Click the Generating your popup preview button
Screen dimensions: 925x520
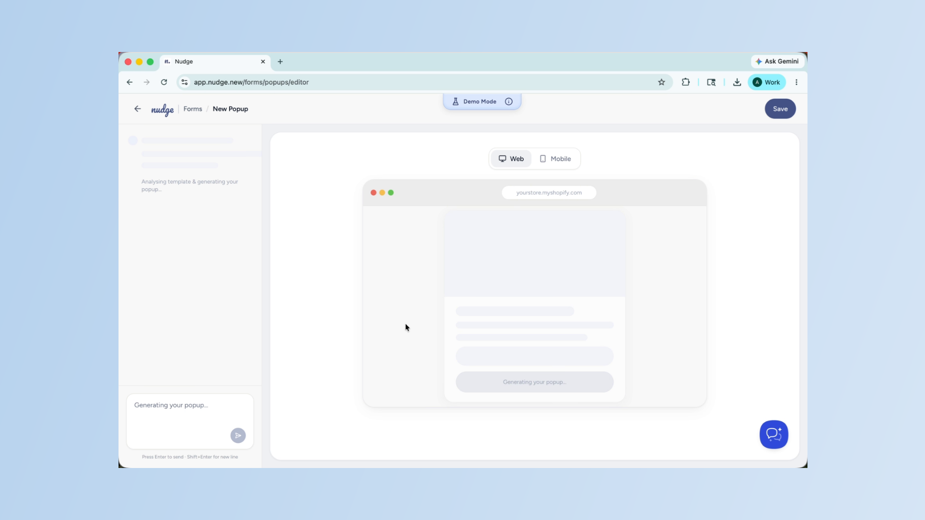pos(534,382)
